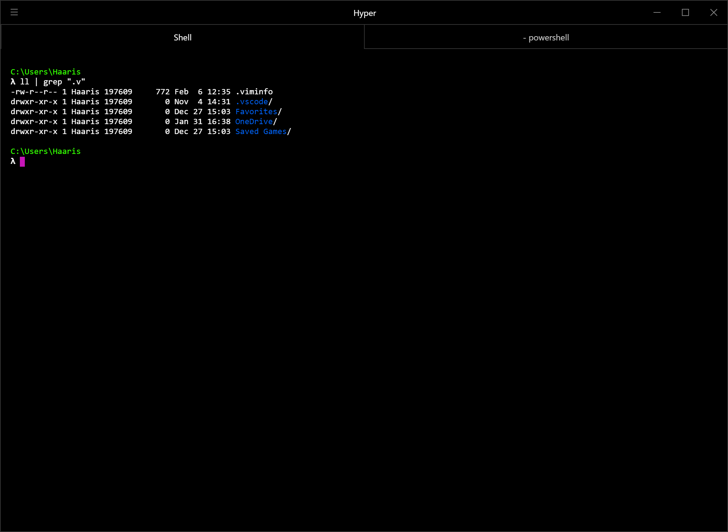This screenshot has height=532, width=728.
Task: Maximize the Hyper window
Action: click(685, 12)
